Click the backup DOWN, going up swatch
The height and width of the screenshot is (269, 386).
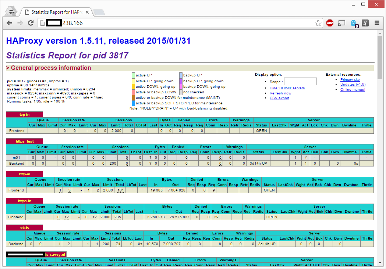click(181, 87)
